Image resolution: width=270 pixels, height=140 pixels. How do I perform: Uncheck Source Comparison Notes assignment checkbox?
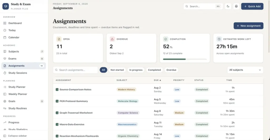[x=57, y=89]
